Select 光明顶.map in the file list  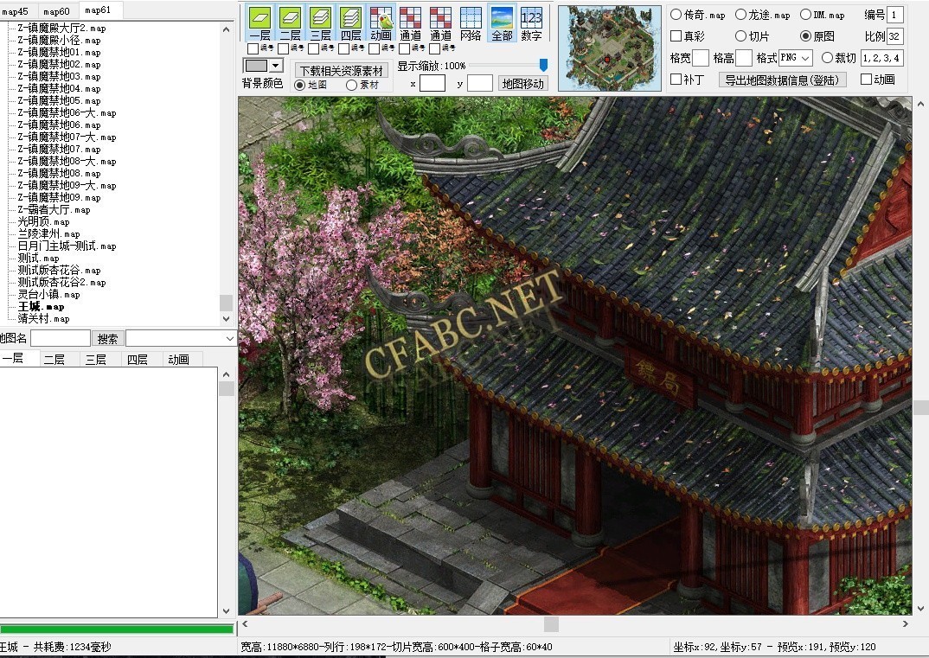click(43, 221)
